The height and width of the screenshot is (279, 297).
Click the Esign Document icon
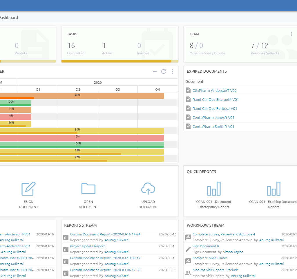coord(28,189)
